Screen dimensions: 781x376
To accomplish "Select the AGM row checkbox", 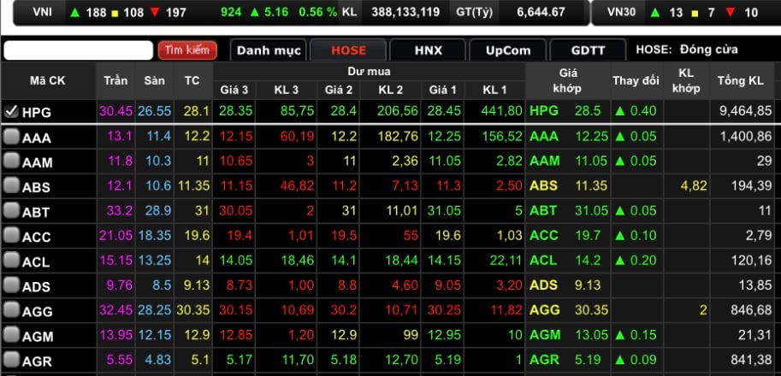I will [x=11, y=335].
